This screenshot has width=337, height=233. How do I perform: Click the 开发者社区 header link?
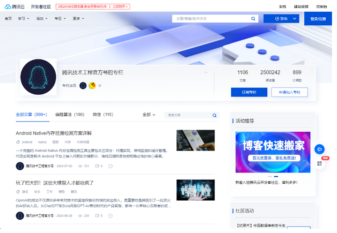(x=41, y=7)
